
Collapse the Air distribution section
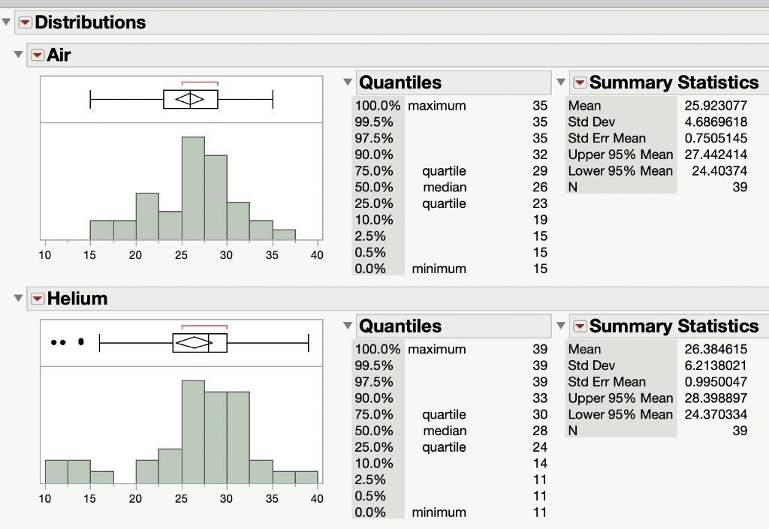tap(17, 55)
